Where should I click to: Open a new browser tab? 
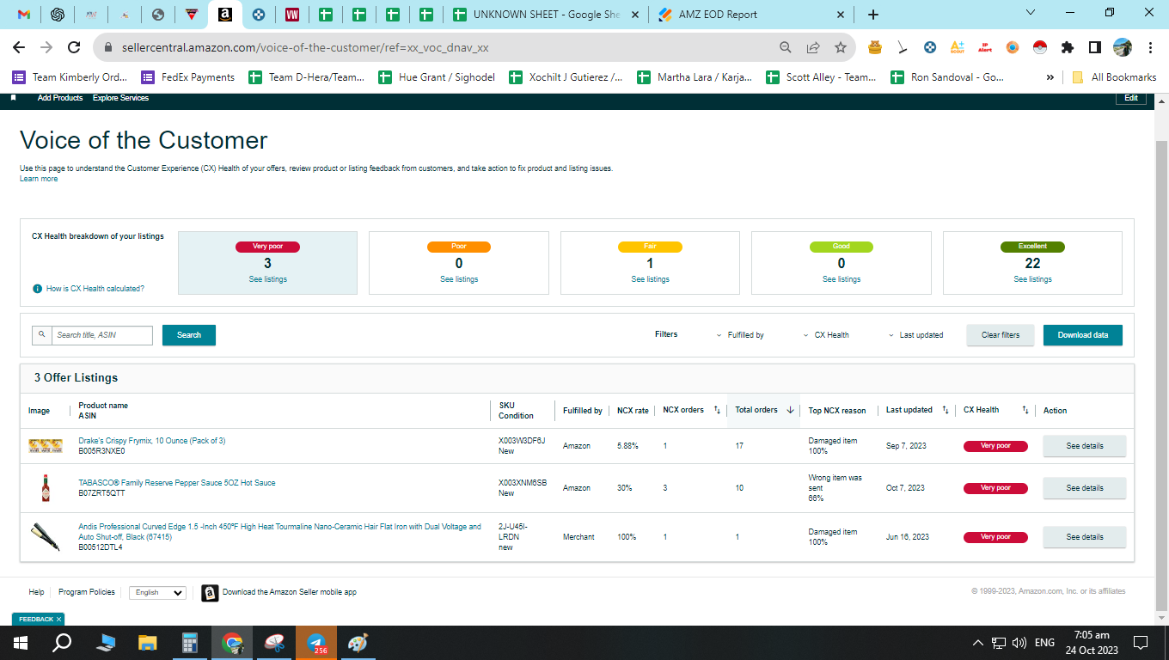[x=873, y=15]
